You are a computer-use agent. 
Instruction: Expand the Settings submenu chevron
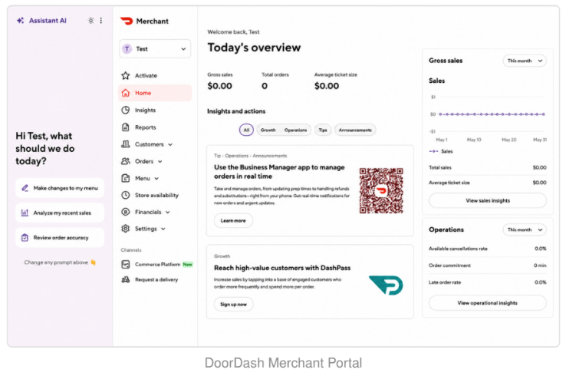(x=163, y=229)
